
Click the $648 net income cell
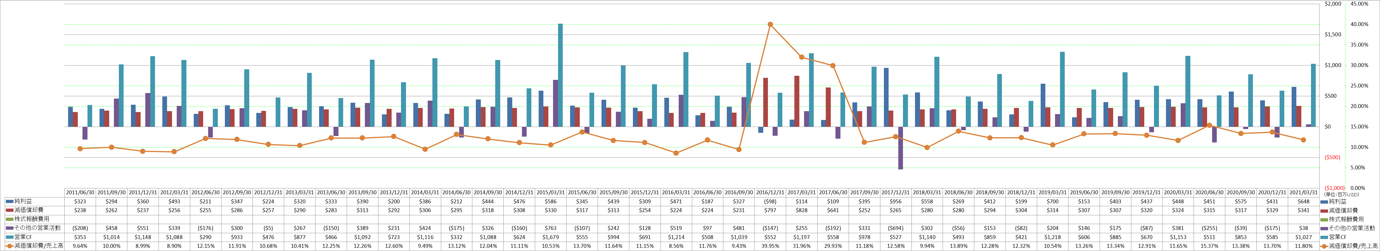coord(1303,202)
